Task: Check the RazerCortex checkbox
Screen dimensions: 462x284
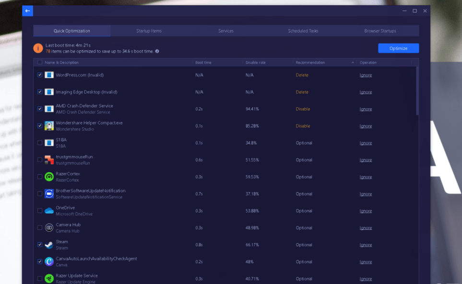Action: [40, 177]
